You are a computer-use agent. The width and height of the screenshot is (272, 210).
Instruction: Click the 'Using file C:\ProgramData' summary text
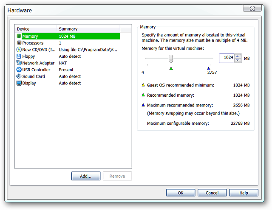click(88, 50)
